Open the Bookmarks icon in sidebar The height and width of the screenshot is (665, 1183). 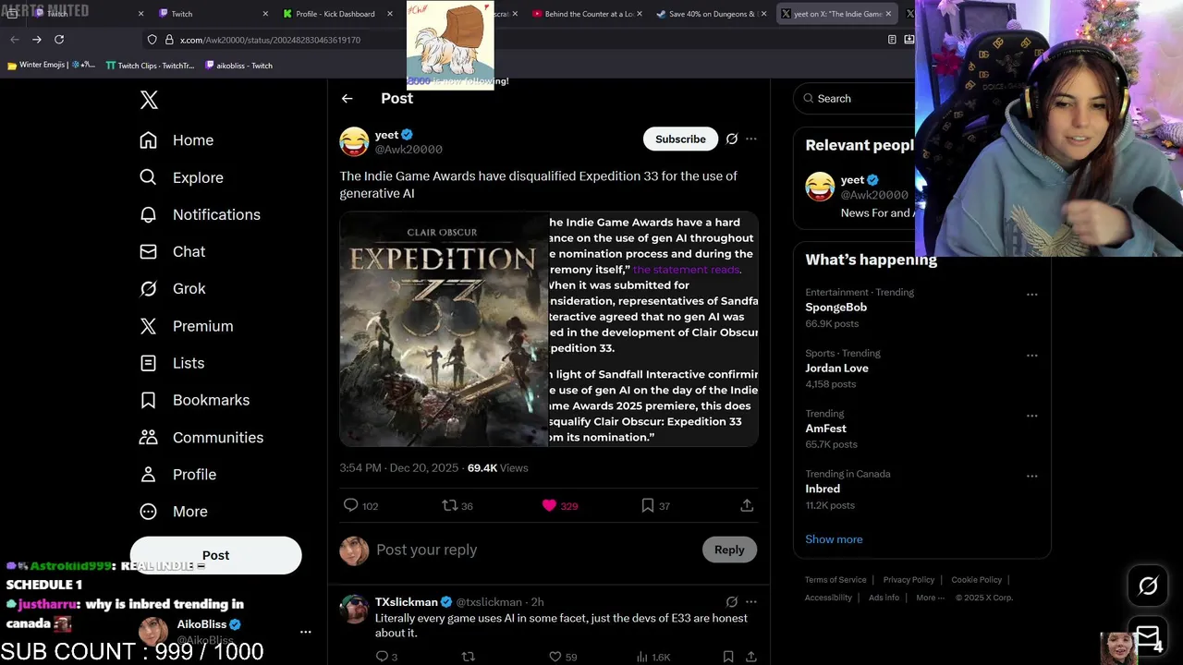[148, 400]
